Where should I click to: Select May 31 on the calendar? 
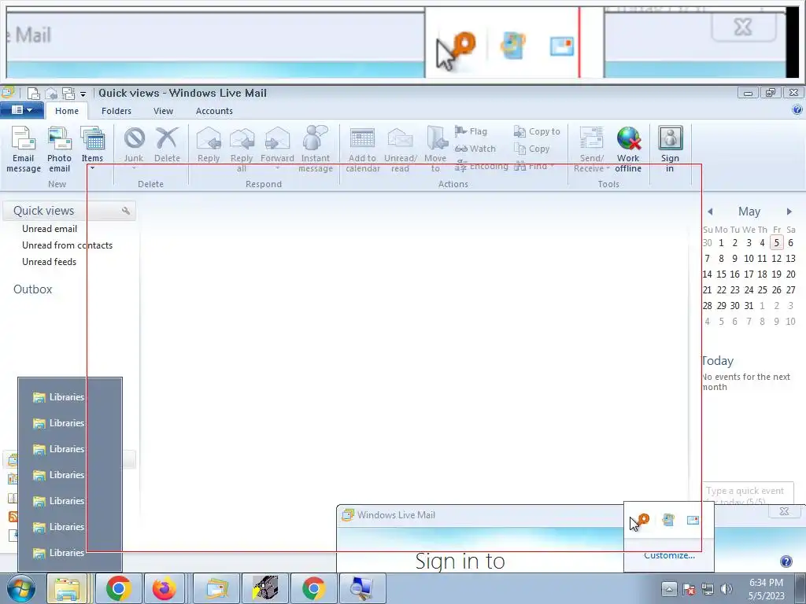(749, 306)
